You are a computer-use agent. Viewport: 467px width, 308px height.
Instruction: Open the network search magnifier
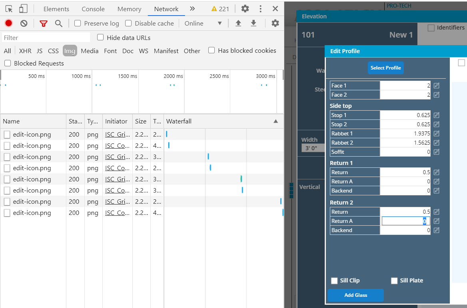(59, 23)
